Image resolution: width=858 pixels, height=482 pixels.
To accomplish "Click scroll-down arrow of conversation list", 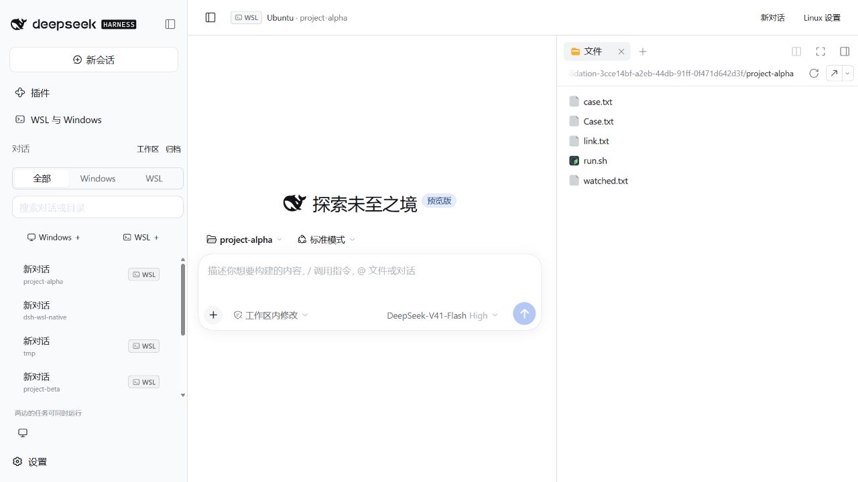I will pos(183,396).
